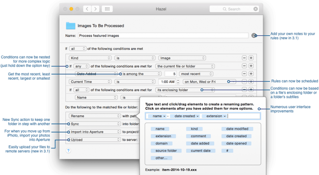Open the 'any' nested condition dropdown
The height and width of the screenshot is (175, 319).
pos(81,66)
